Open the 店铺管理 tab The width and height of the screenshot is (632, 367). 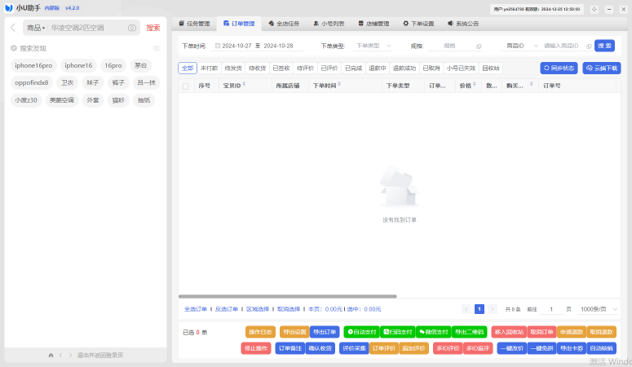[373, 24]
